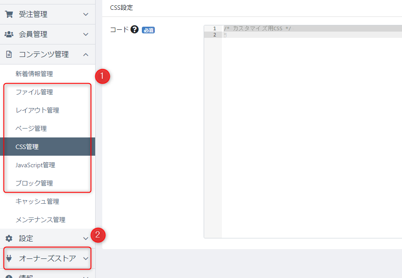Select the highlighted CSS管理 menu item
The height and width of the screenshot is (278, 402).
click(27, 147)
